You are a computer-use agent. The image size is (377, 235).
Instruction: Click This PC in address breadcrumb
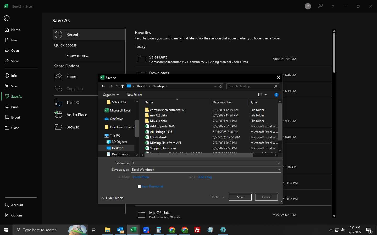click(x=141, y=86)
